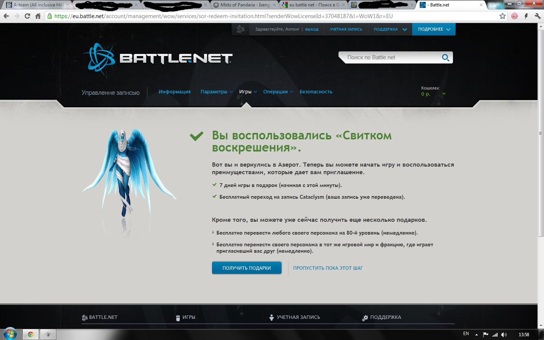544x340 pixels.
Task: Open the Операции dropdown menu
Action: tap(278, 92)
